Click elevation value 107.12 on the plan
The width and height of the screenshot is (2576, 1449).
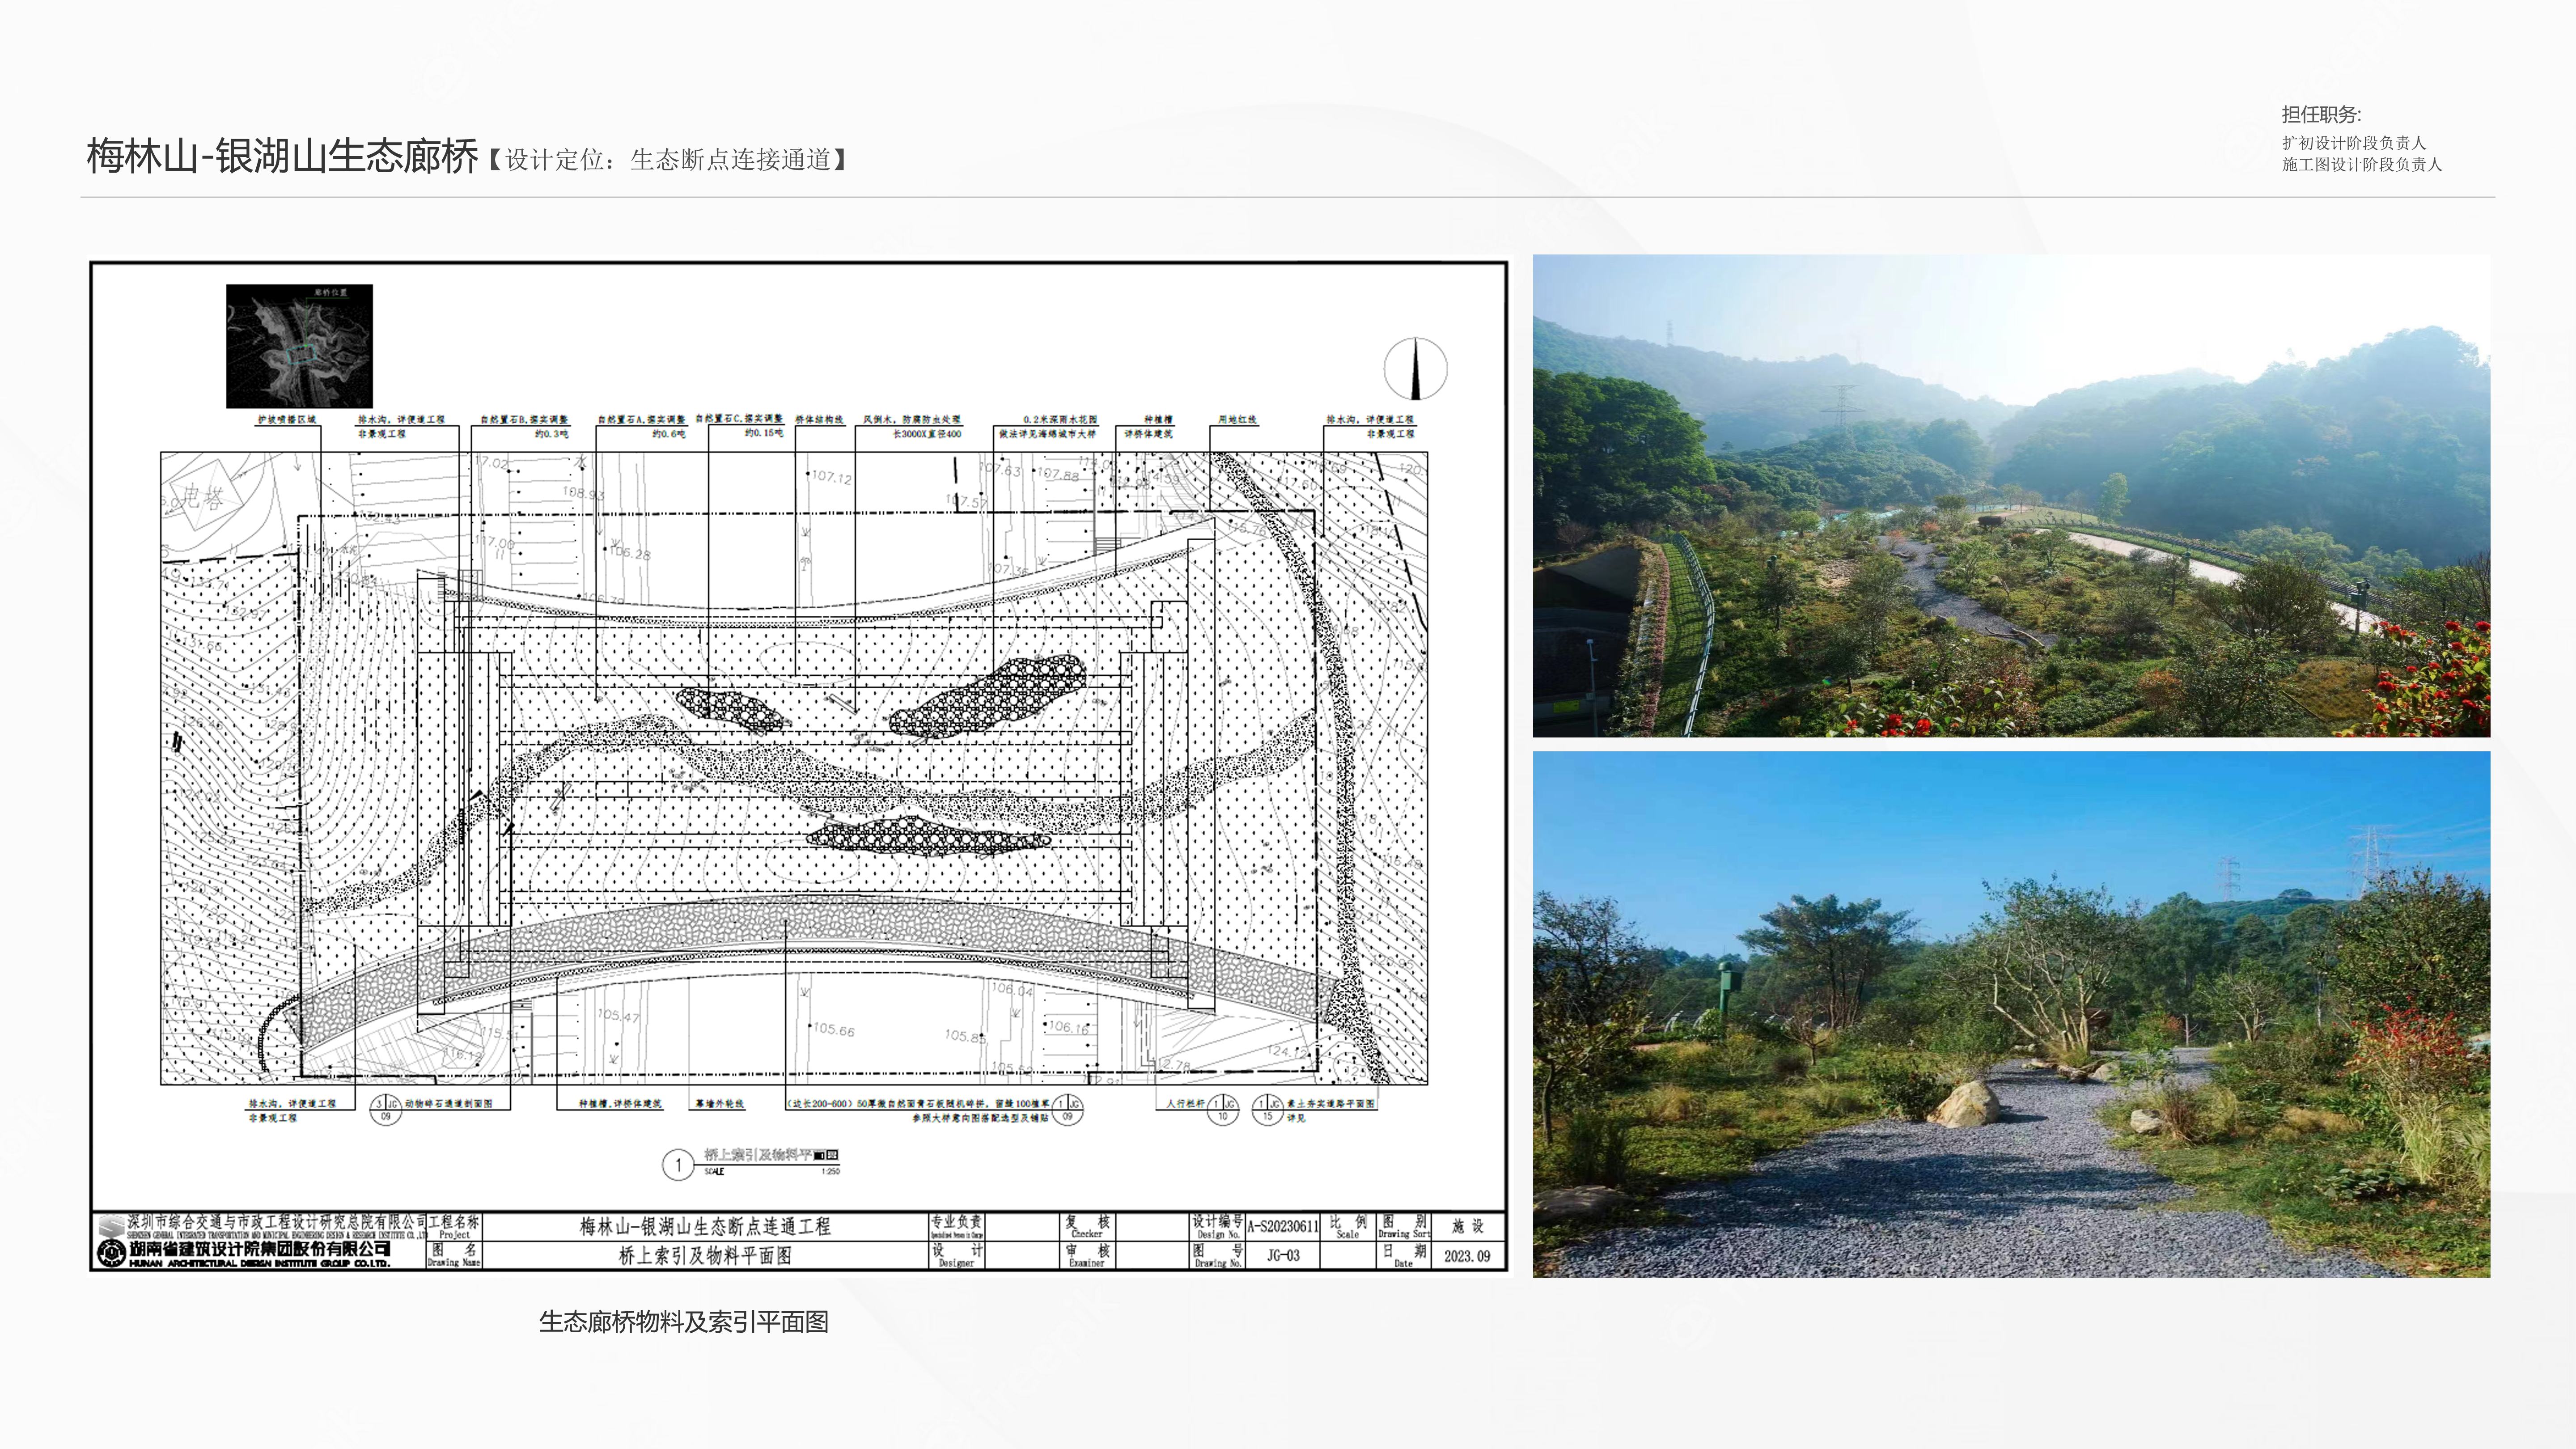pyautogui.click(x=831, y=477)
